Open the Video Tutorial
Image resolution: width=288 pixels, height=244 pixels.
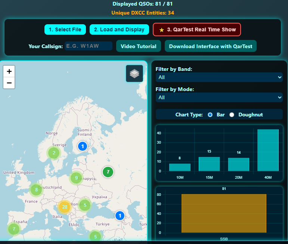point(139,46)
